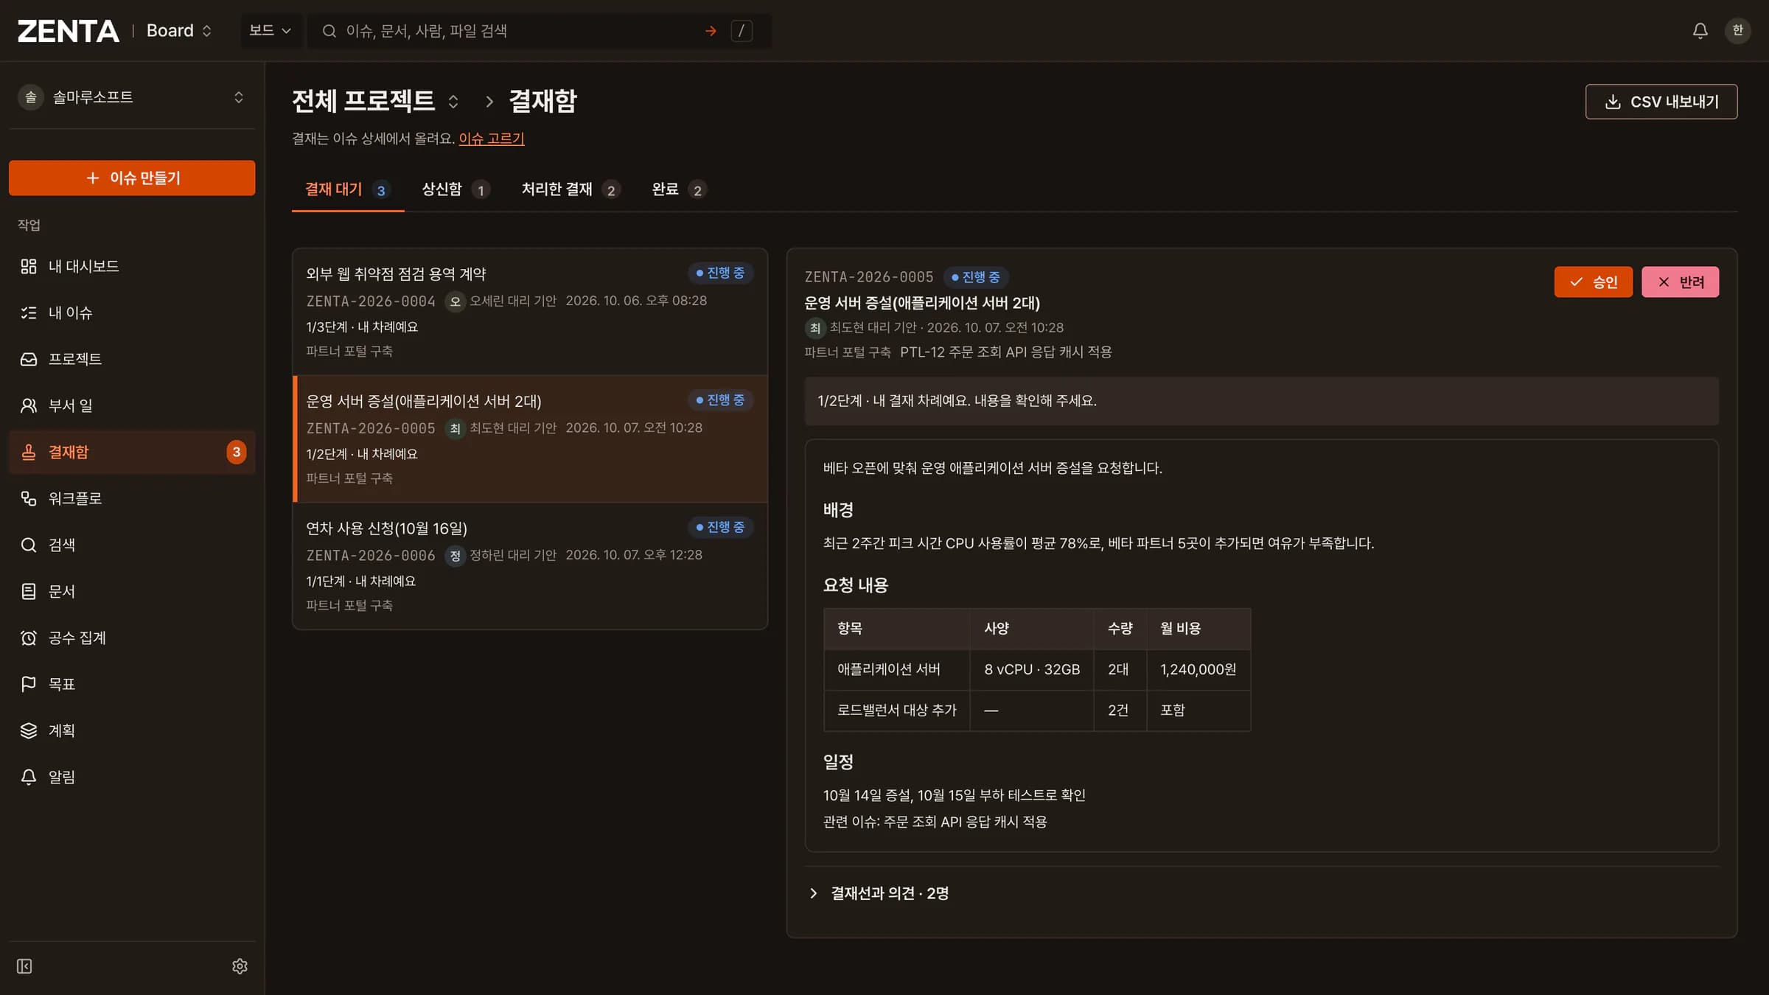The image size is (1769, 995).
Task: Click 1/2단계 내 결재 차례예요 notice banner
Action: point(1261,401)
